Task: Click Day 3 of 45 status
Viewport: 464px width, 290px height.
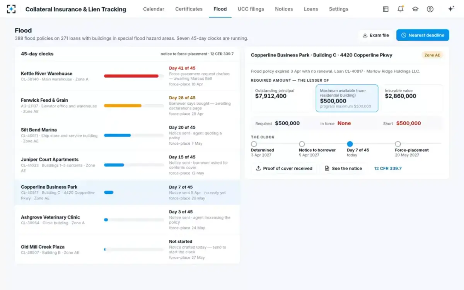Action: pyautogui.click(x=181, y=212)
